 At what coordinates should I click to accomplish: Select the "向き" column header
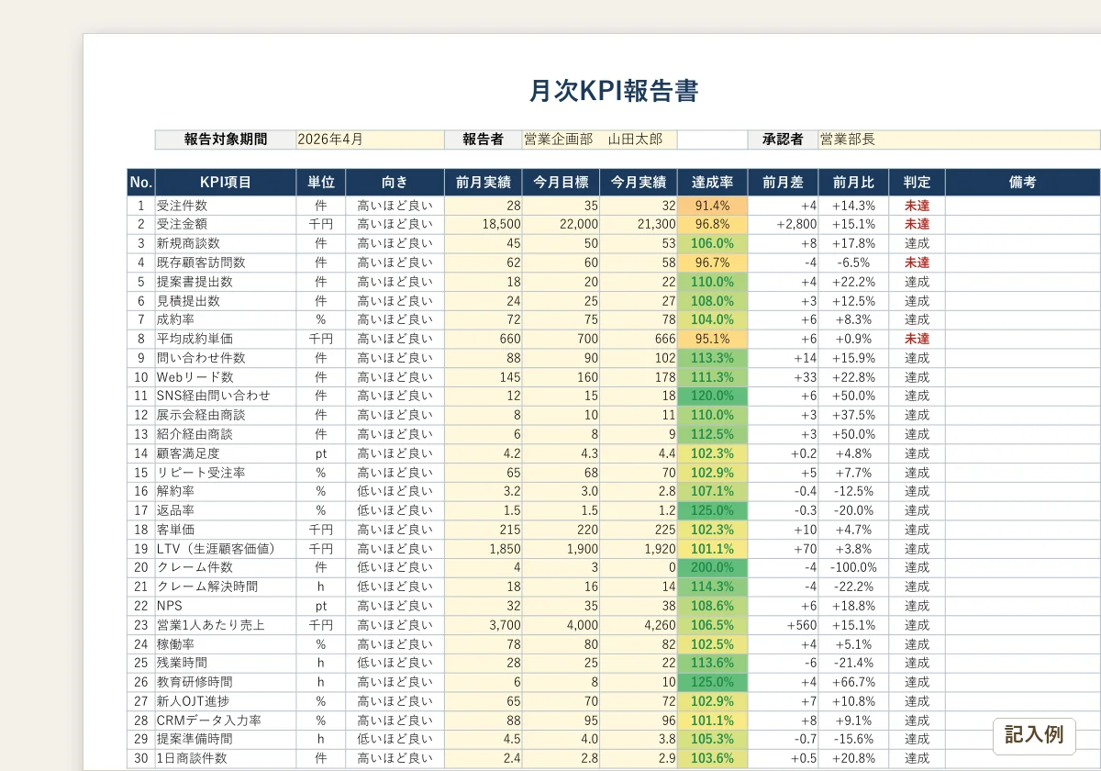tap(395, 182)
